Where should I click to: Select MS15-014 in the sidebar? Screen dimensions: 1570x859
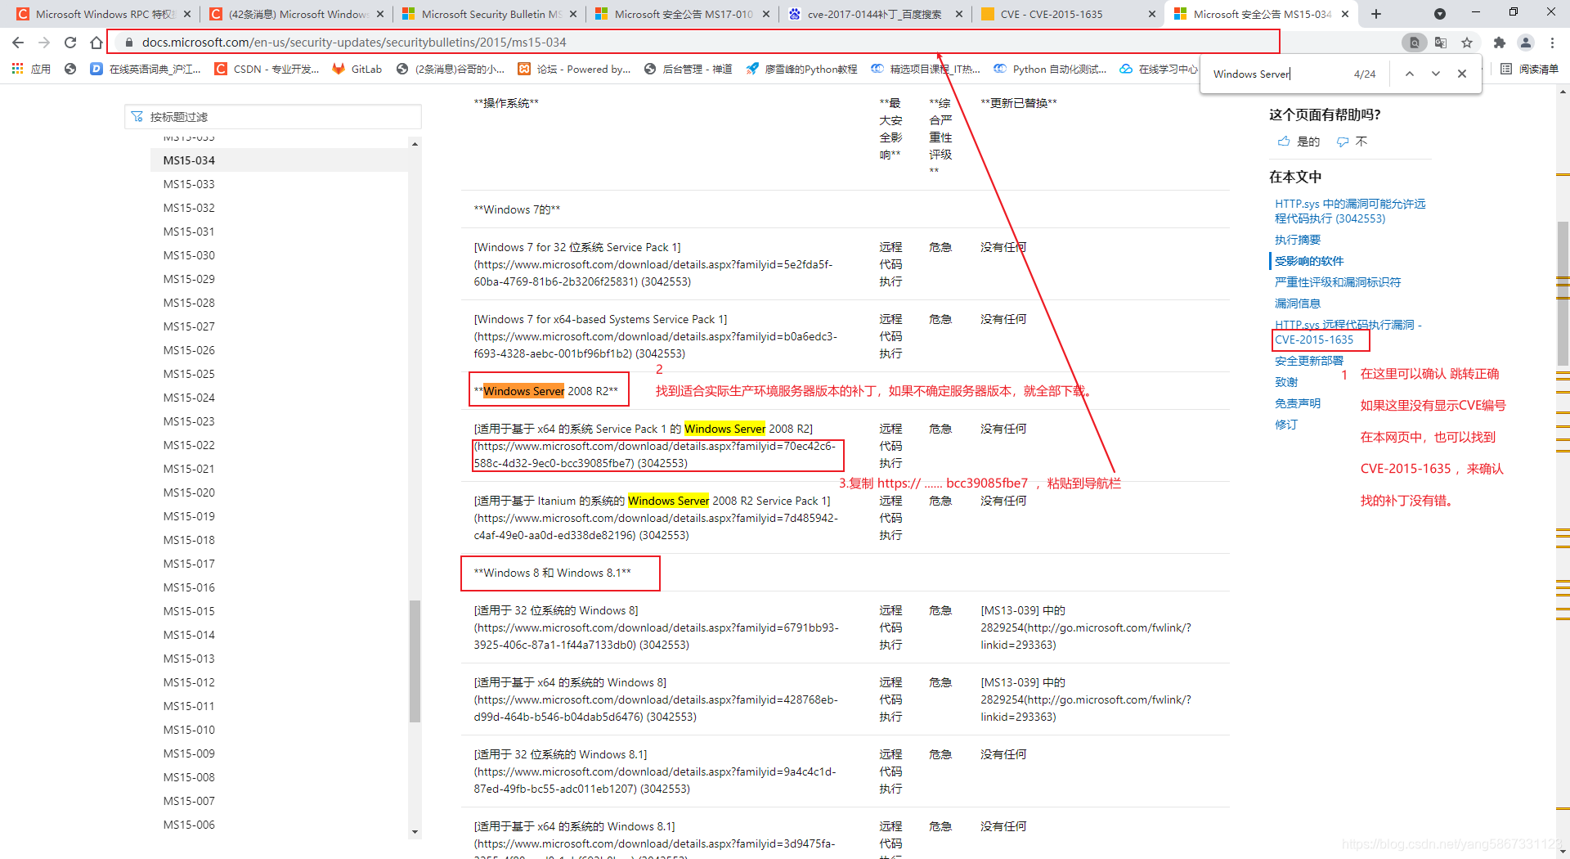[x=189, y=635]
